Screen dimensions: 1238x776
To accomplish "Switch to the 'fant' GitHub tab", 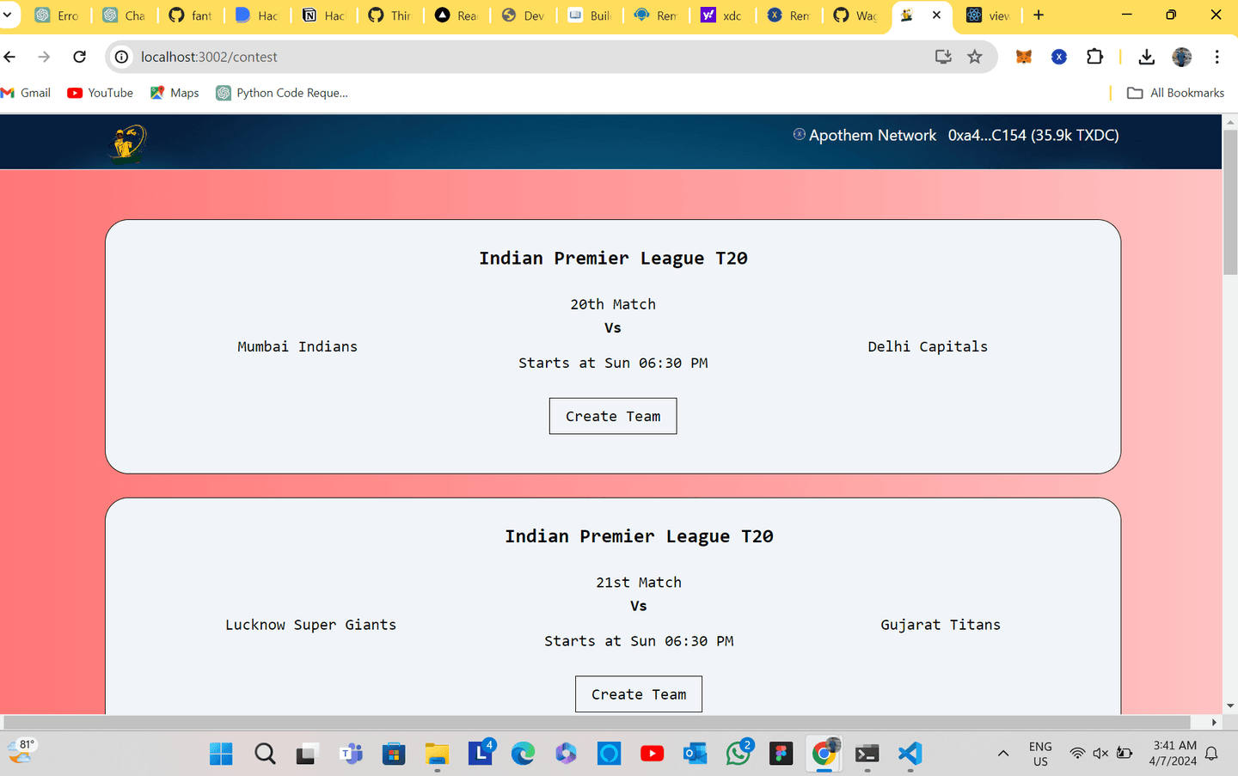I will click(191, 15).
